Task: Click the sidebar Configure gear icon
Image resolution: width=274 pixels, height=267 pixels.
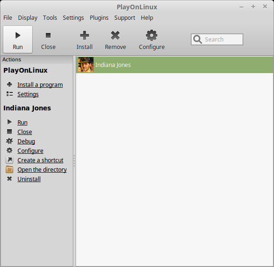Action: pyautogui.click(x=9, y=150)
